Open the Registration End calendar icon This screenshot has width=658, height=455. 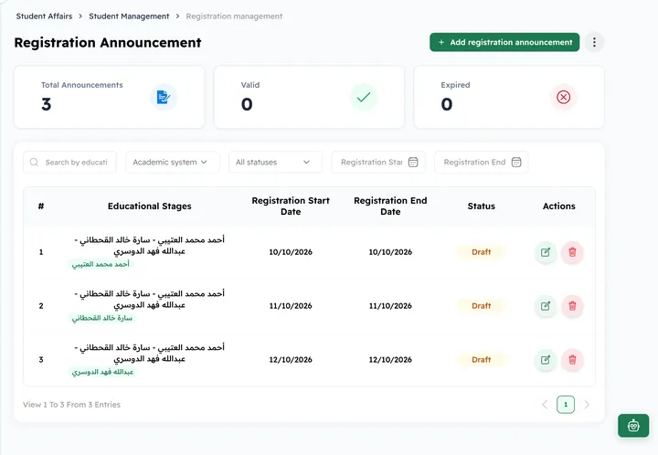pyautogui.click(x=516, y=162)
